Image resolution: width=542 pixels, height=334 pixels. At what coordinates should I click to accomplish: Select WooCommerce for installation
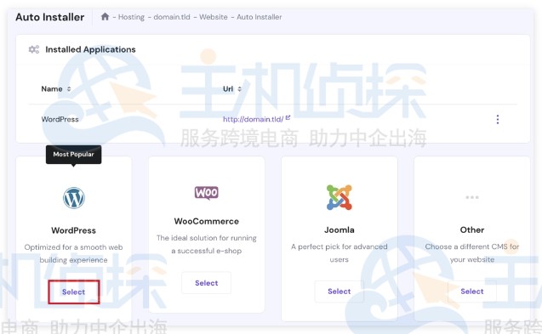pyautogui.click(x=207, y=283)
